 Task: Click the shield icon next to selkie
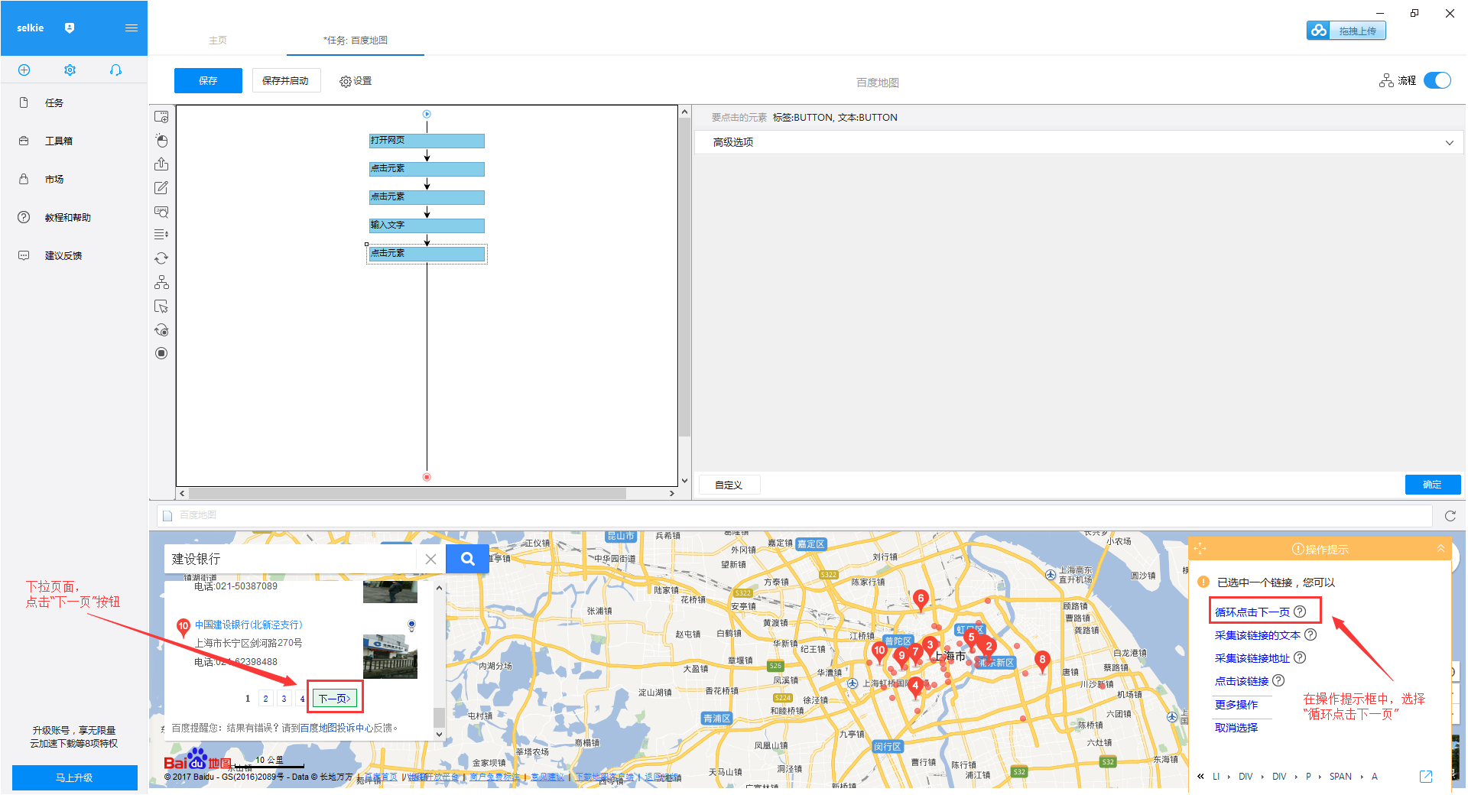[x=70, y=28]
